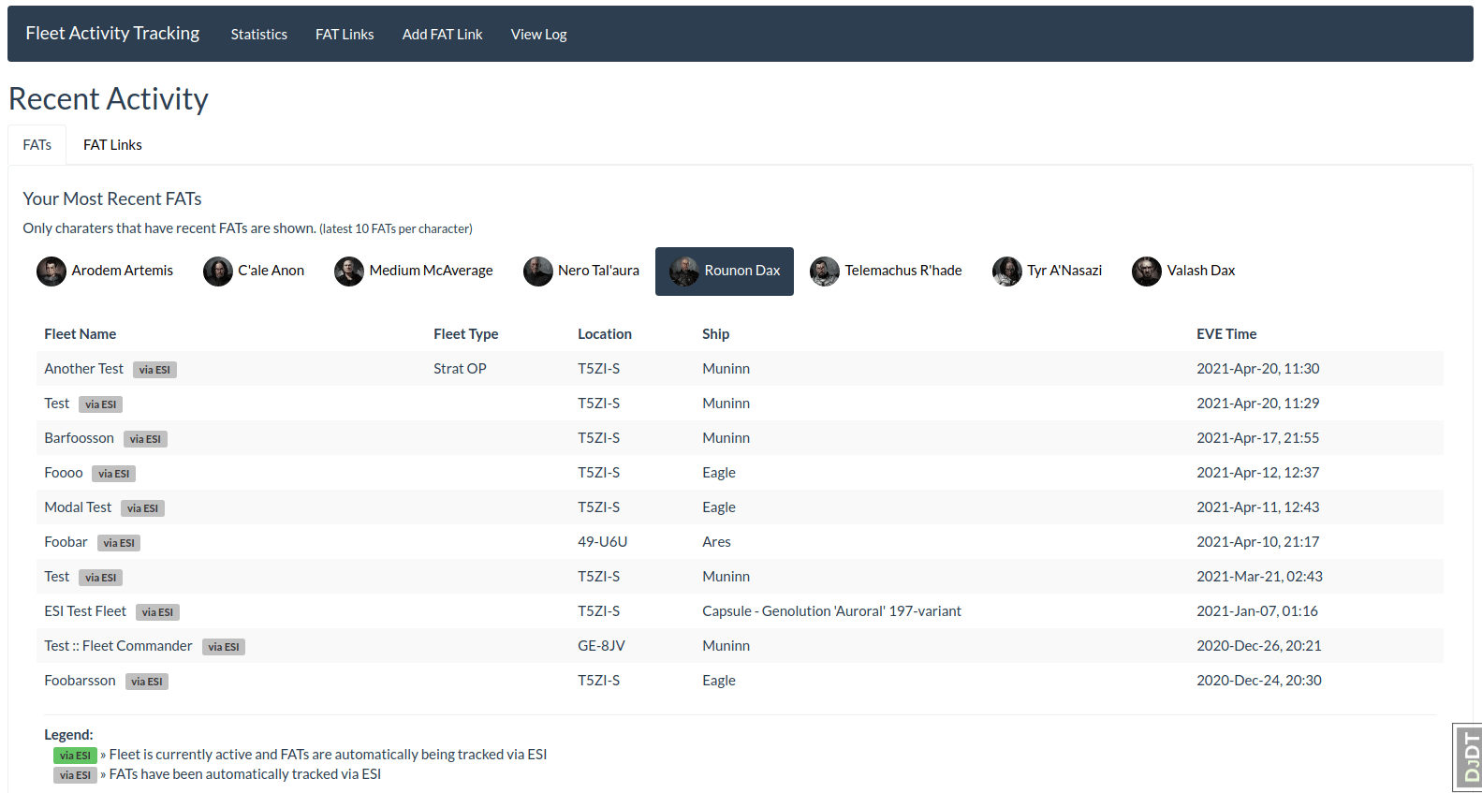Click via ESI badge on ESI Test Fleet
Screen dimensions: 1482x793
pos(157,612)
